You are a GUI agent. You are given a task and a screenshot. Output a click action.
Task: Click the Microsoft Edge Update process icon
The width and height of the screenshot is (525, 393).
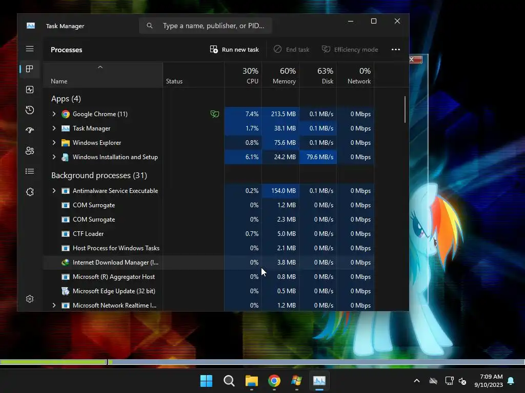66,291
